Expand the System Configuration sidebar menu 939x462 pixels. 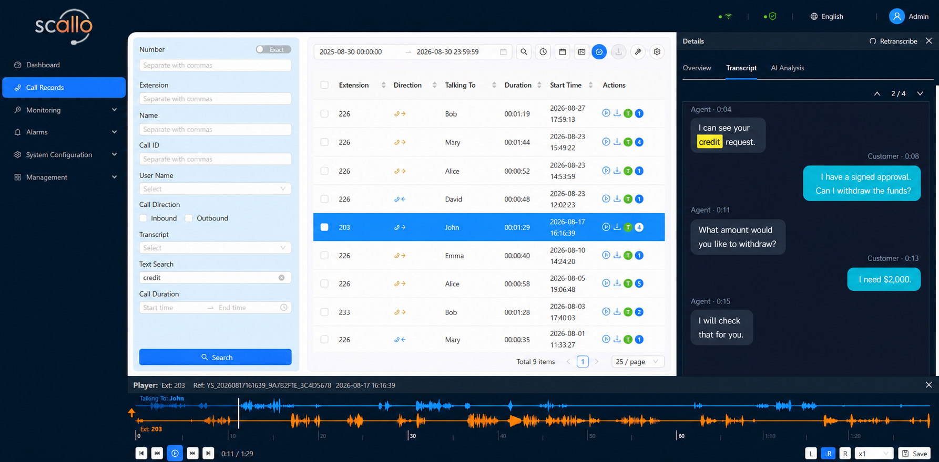(x=64, y=155)
